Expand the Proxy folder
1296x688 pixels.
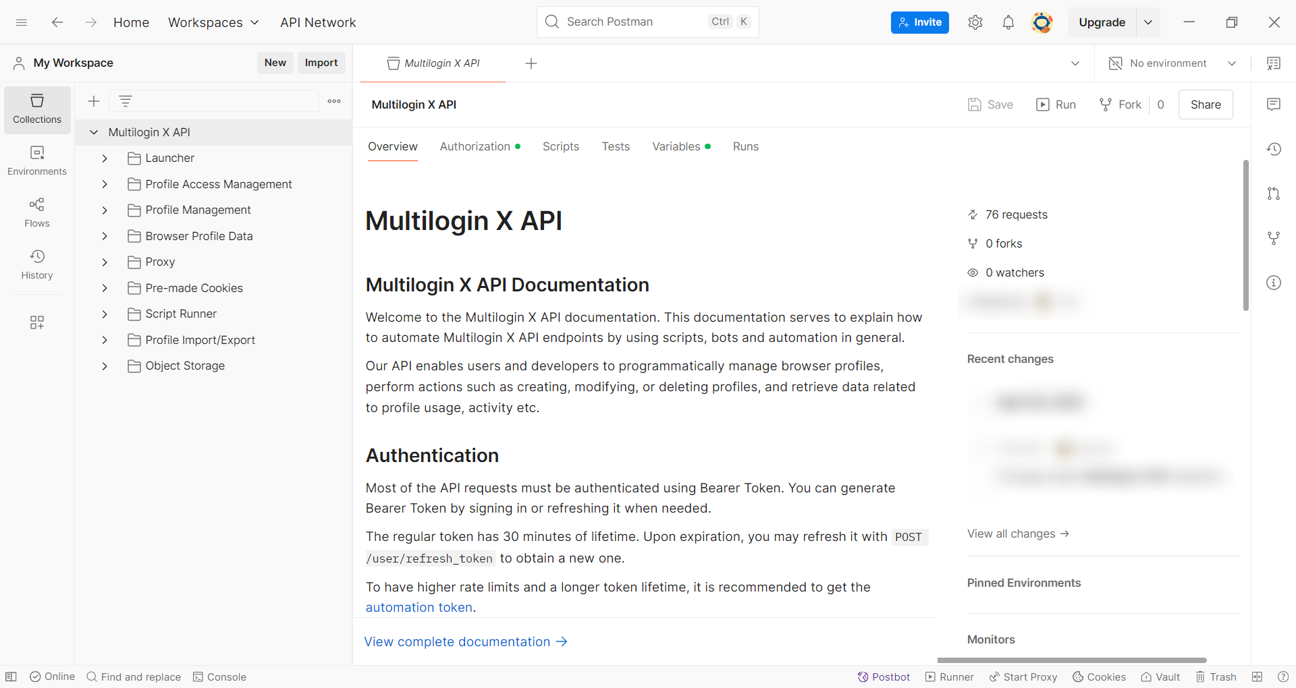tap(105, 262)
